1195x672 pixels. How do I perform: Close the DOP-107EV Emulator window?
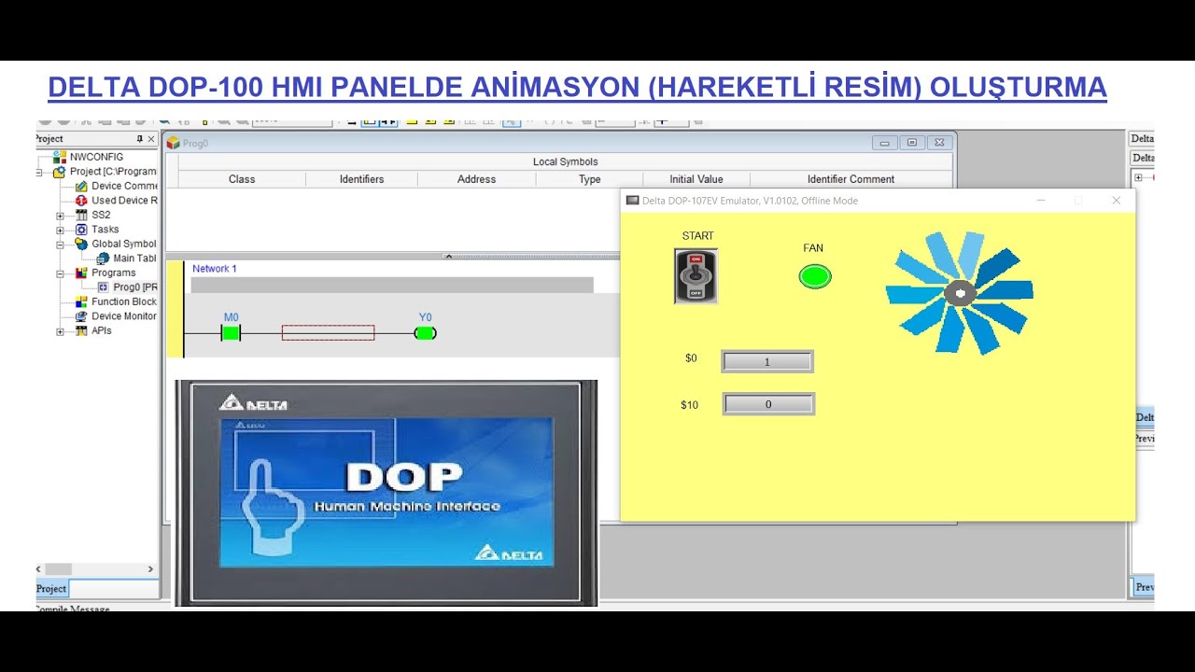[x=1116, y=201]
